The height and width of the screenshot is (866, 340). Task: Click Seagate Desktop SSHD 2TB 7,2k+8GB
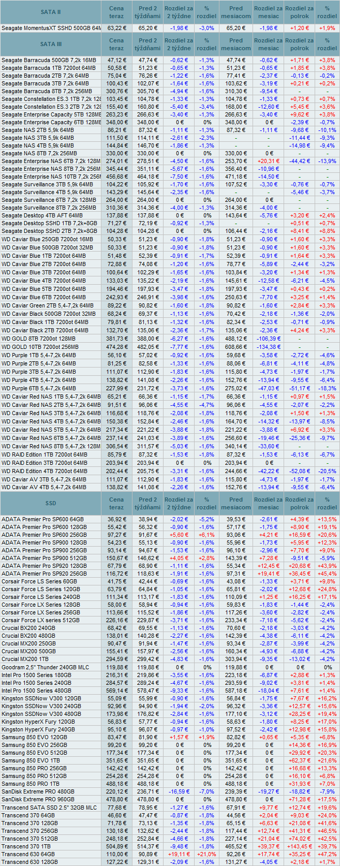(49, 231)
